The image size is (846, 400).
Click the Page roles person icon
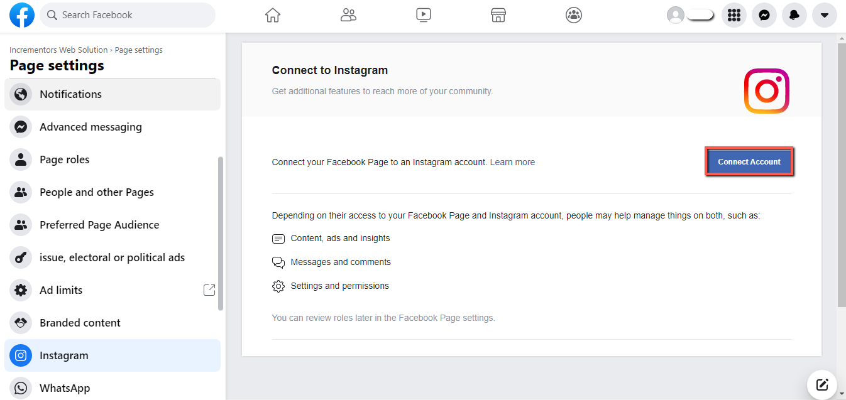[x=21, y=159]
